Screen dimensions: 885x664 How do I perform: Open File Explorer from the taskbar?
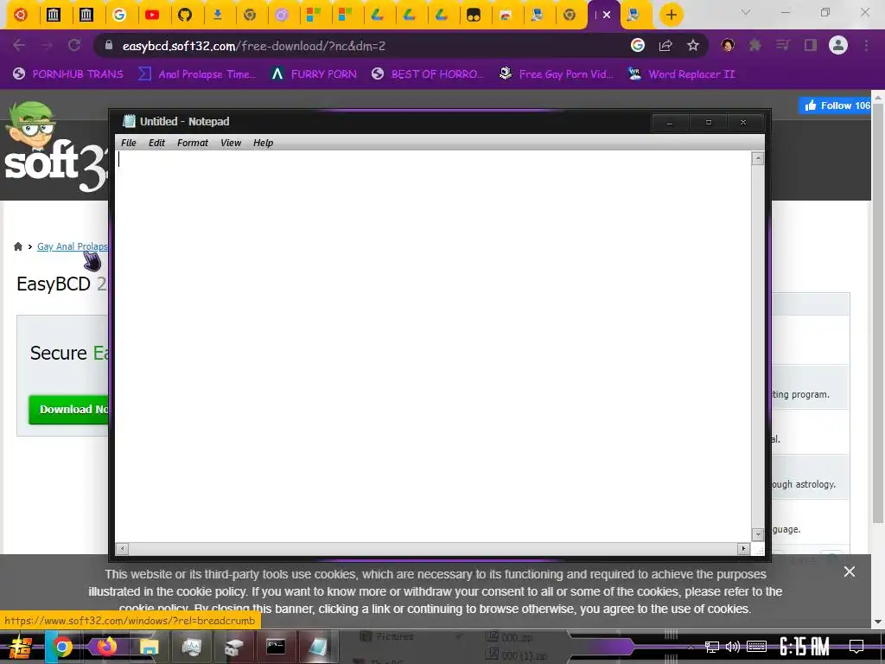coord(149,647)
